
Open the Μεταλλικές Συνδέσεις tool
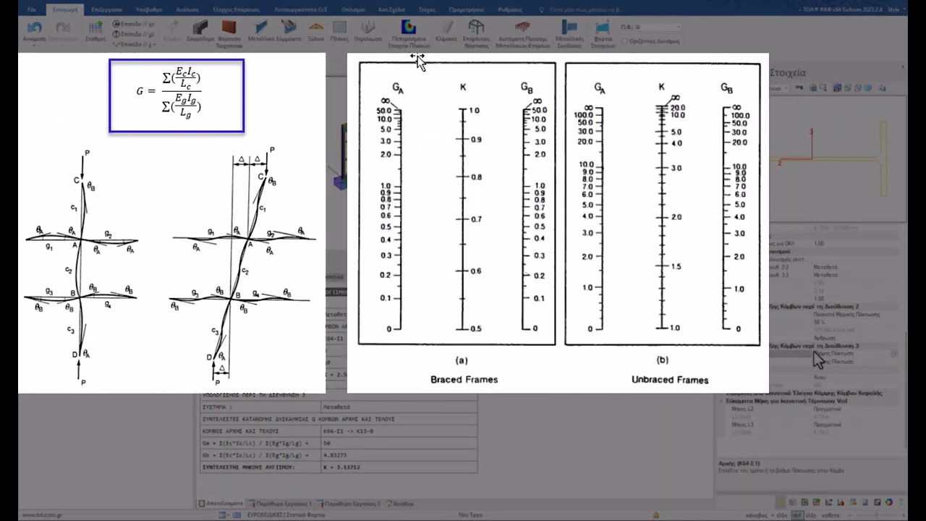pyautogui.click(x=569, y=33)
